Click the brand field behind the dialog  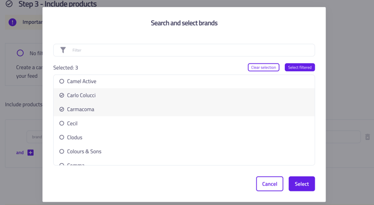pyautogui.click(x=35, y=136)
